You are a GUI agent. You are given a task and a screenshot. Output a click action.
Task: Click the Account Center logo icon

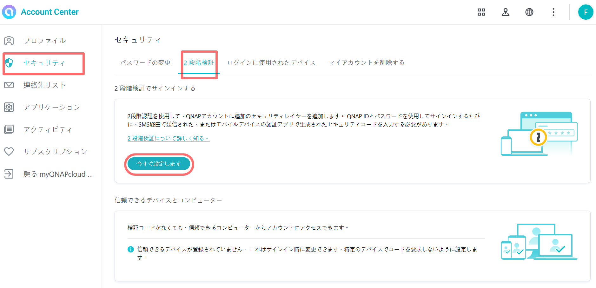pyautogui.click(x=9, y=12)
